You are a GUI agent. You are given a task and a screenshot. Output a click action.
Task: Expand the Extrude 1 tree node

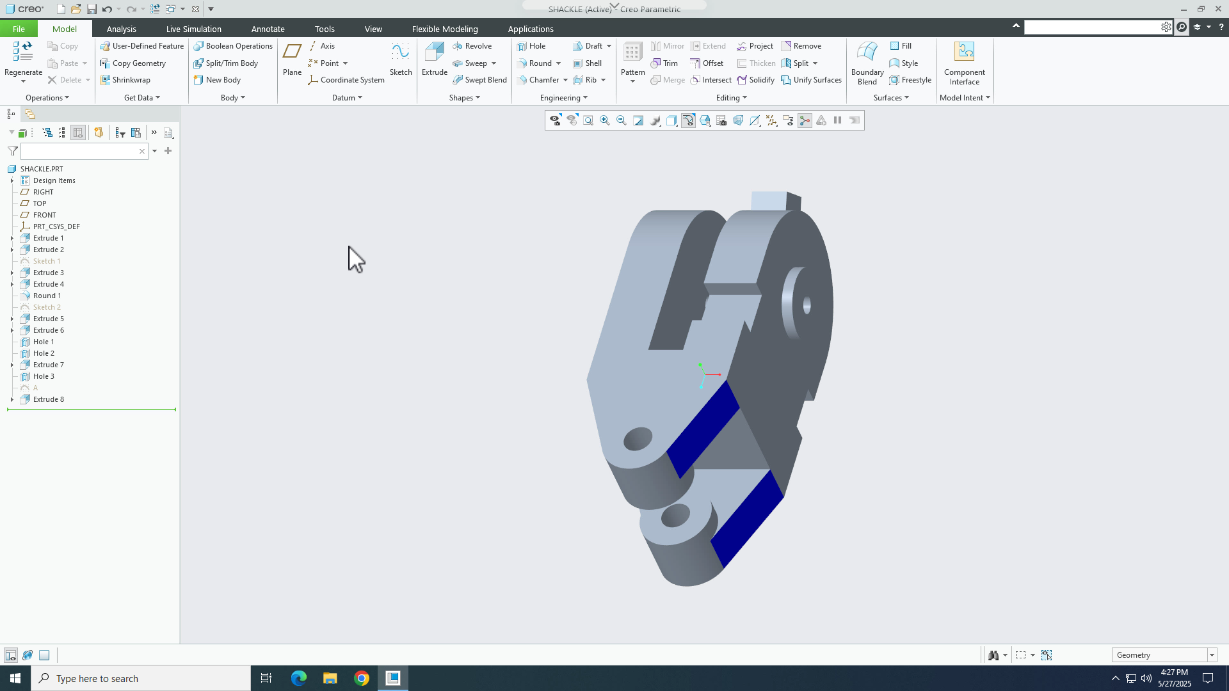(x=12, y=237)
